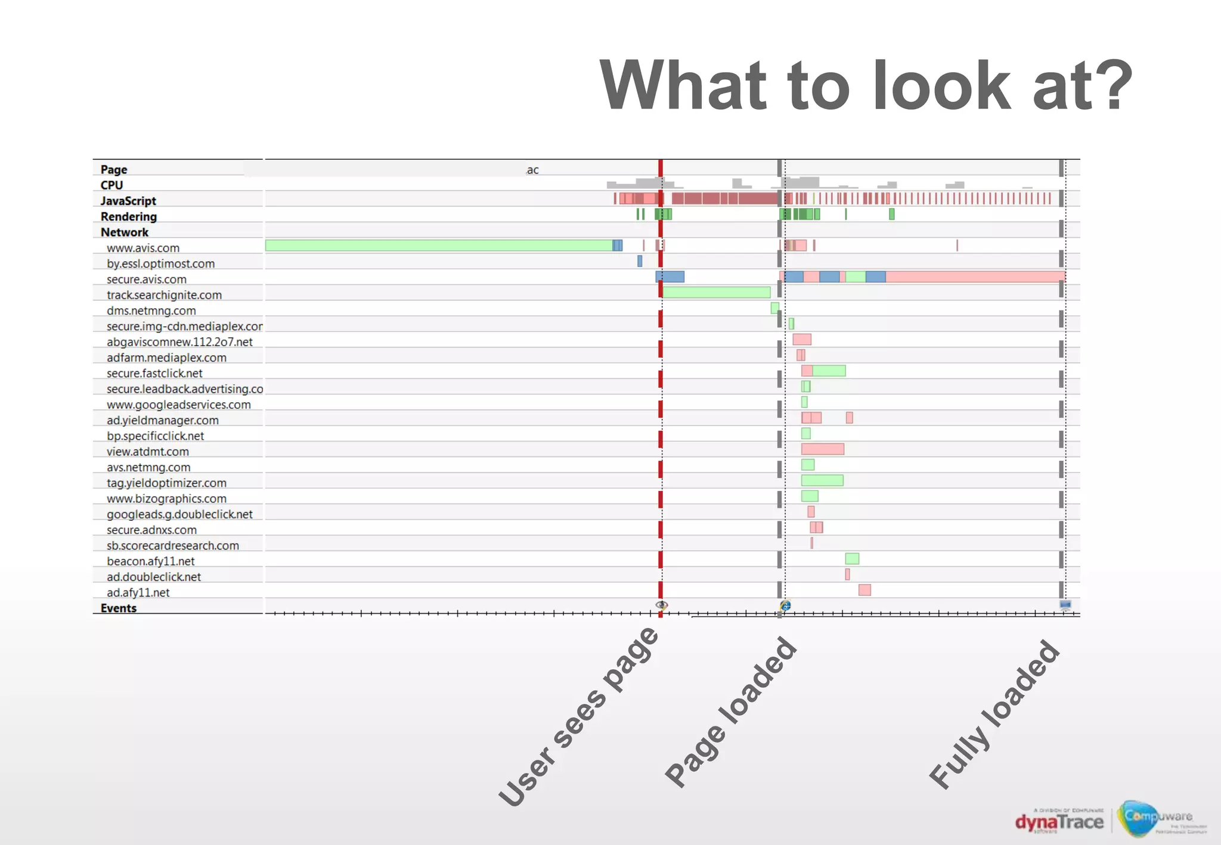Click the Internet Explorer onload event icon

point(785,605)
